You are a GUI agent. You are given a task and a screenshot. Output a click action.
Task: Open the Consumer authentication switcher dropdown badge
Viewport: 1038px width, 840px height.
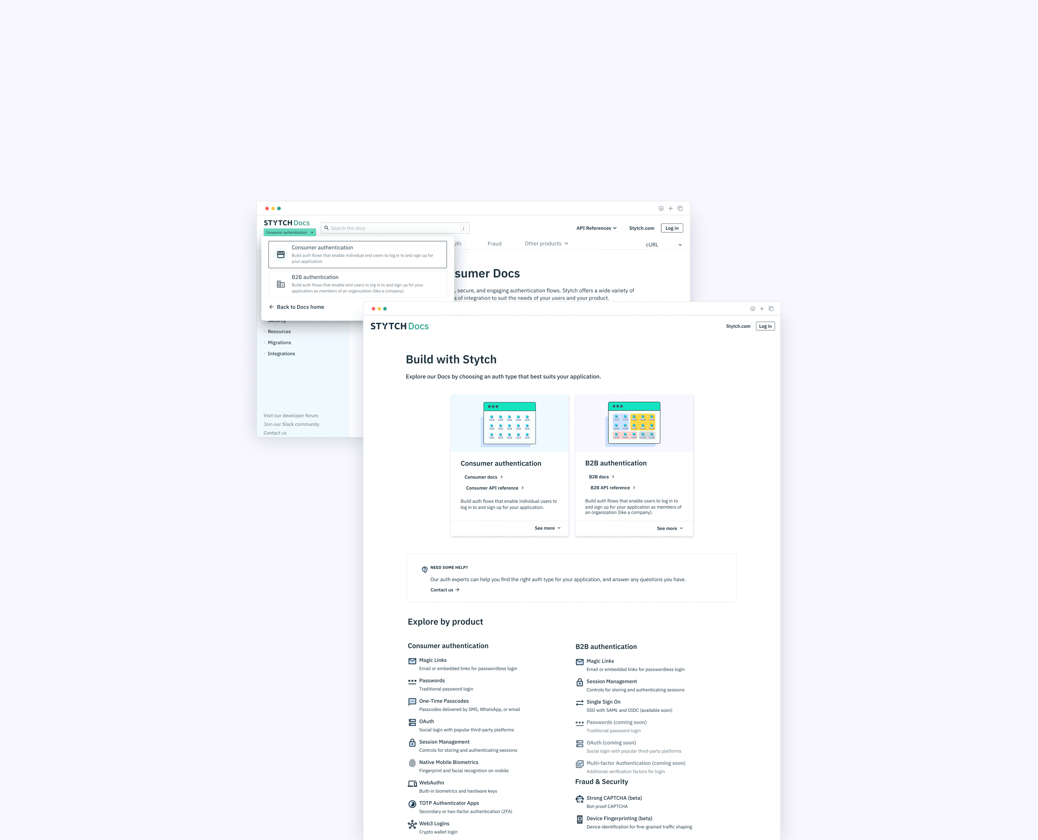290,232
